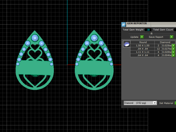The height and width of the screenshot is (132, 176).
Task: Click the count cell showing 2
Action: (x=158, y=45)
